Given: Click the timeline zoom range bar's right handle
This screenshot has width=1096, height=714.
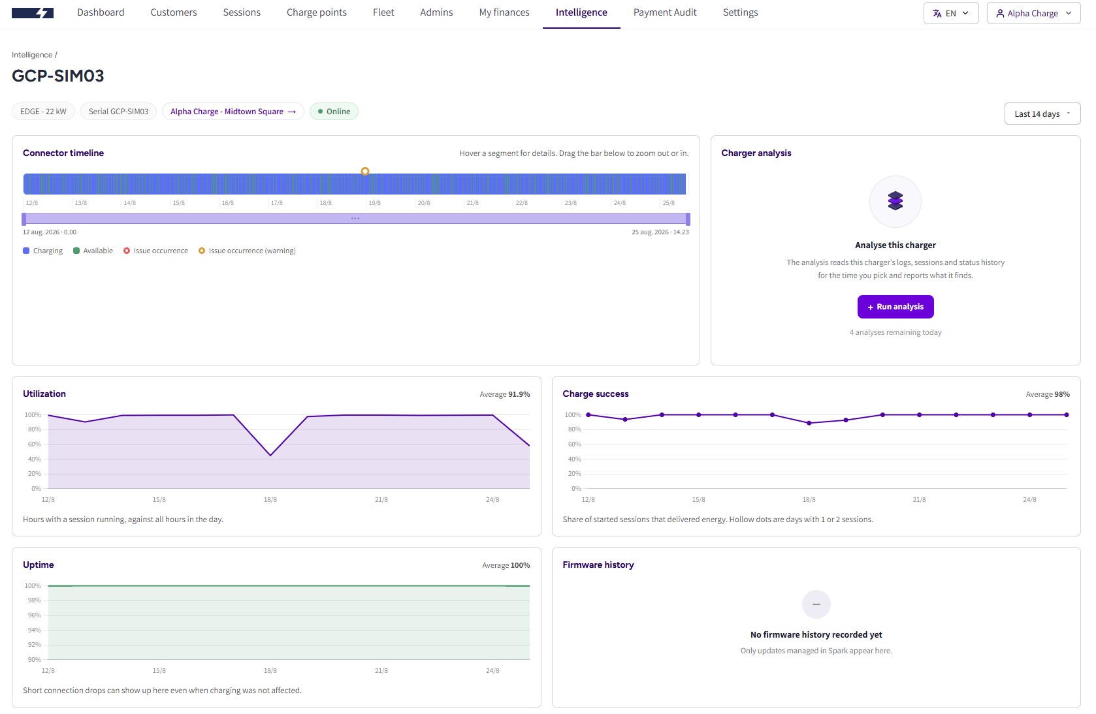Looking at the screenshot, I should click(x=688, y=219).
